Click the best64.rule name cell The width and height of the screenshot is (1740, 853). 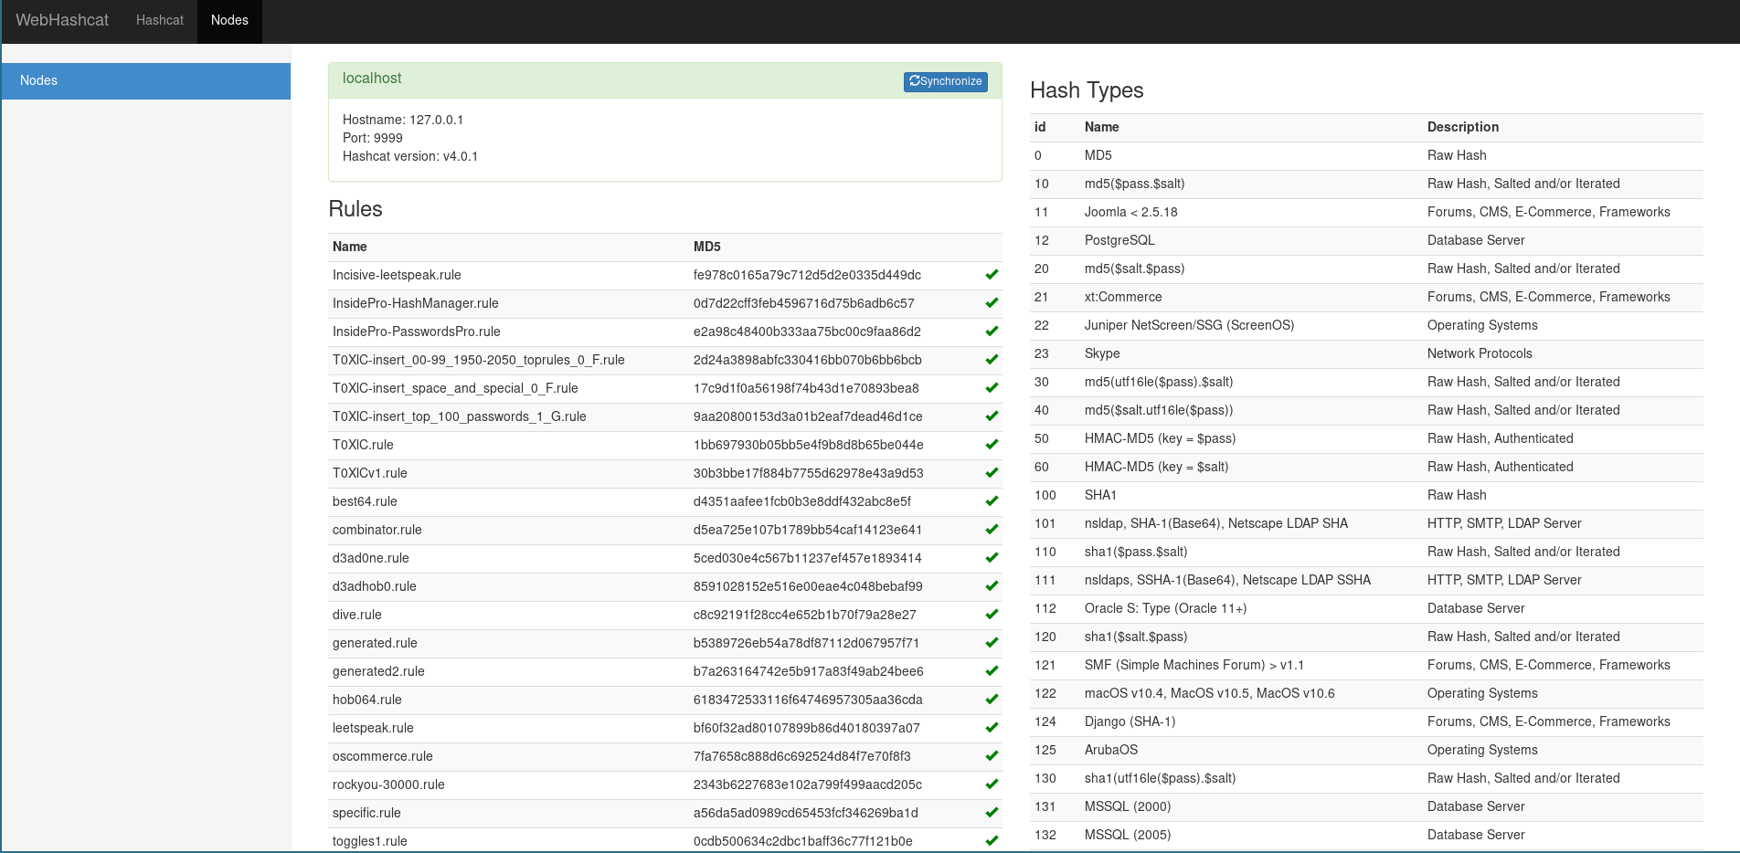click(365, 501)
